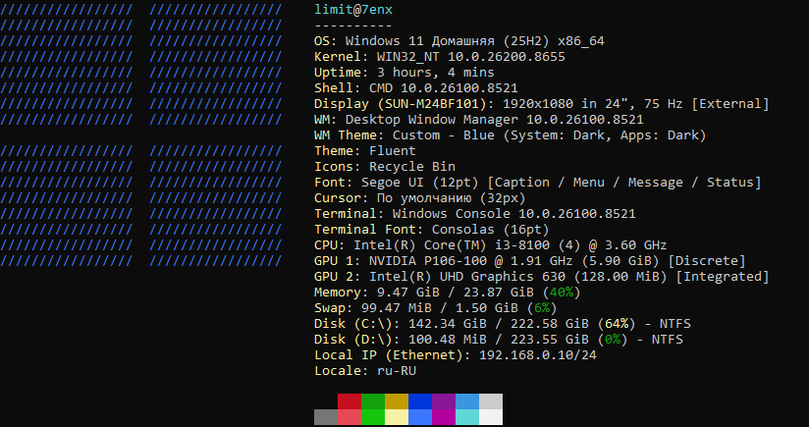Select the turquoise cyan color swatch
The image size is (809, 427).
467,417
